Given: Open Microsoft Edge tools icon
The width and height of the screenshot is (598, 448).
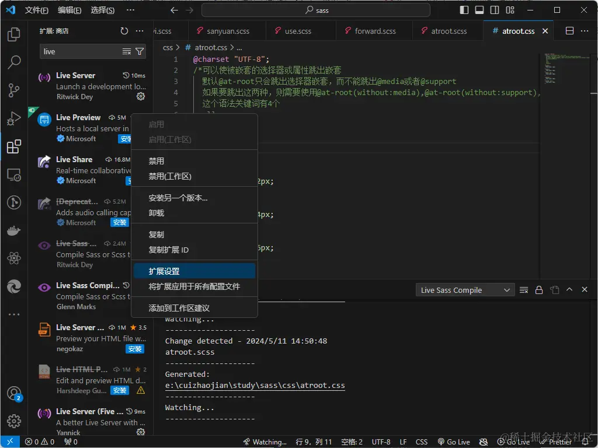Looking at the screenshot, I should click(x=14, y=286).
